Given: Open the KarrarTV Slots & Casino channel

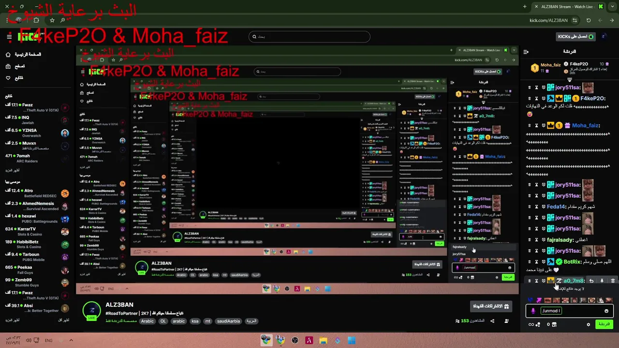Looking at the screenshot, I should 37,232.
